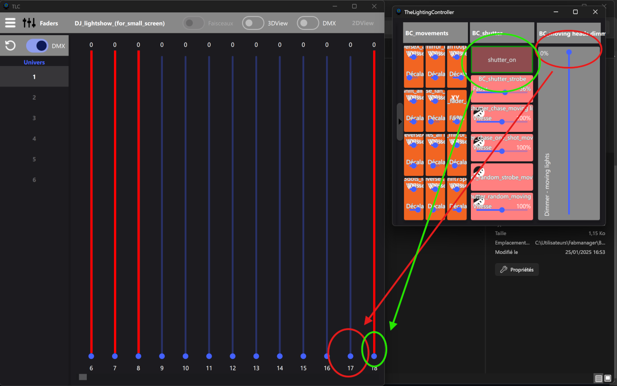Select universe 3

pyautogui.click(x=34, y=118)
